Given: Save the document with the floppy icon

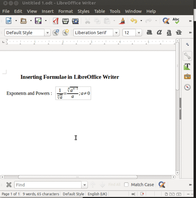Looking at the screenshot, I should coord(38,21).
